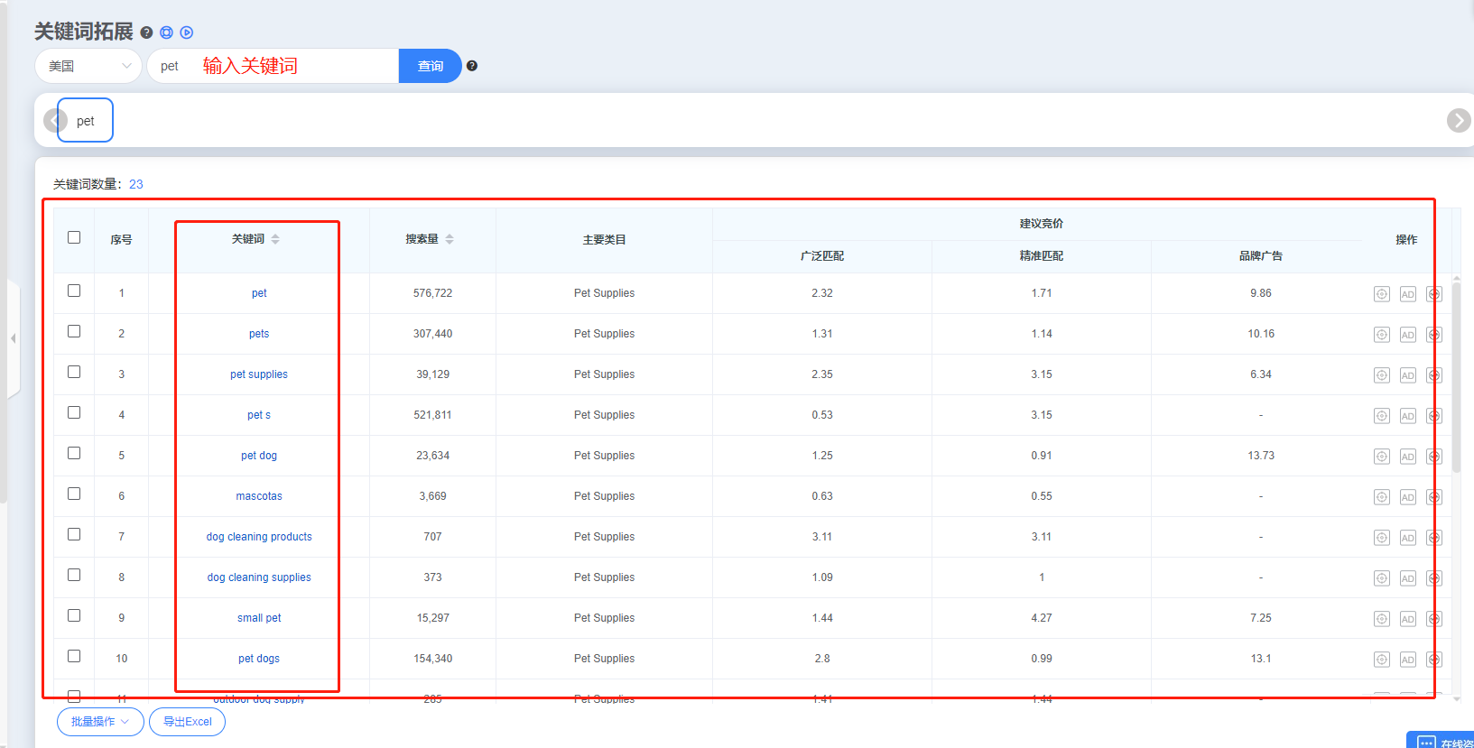Sort table by the 关键词 column arrows

coord(275,239)
